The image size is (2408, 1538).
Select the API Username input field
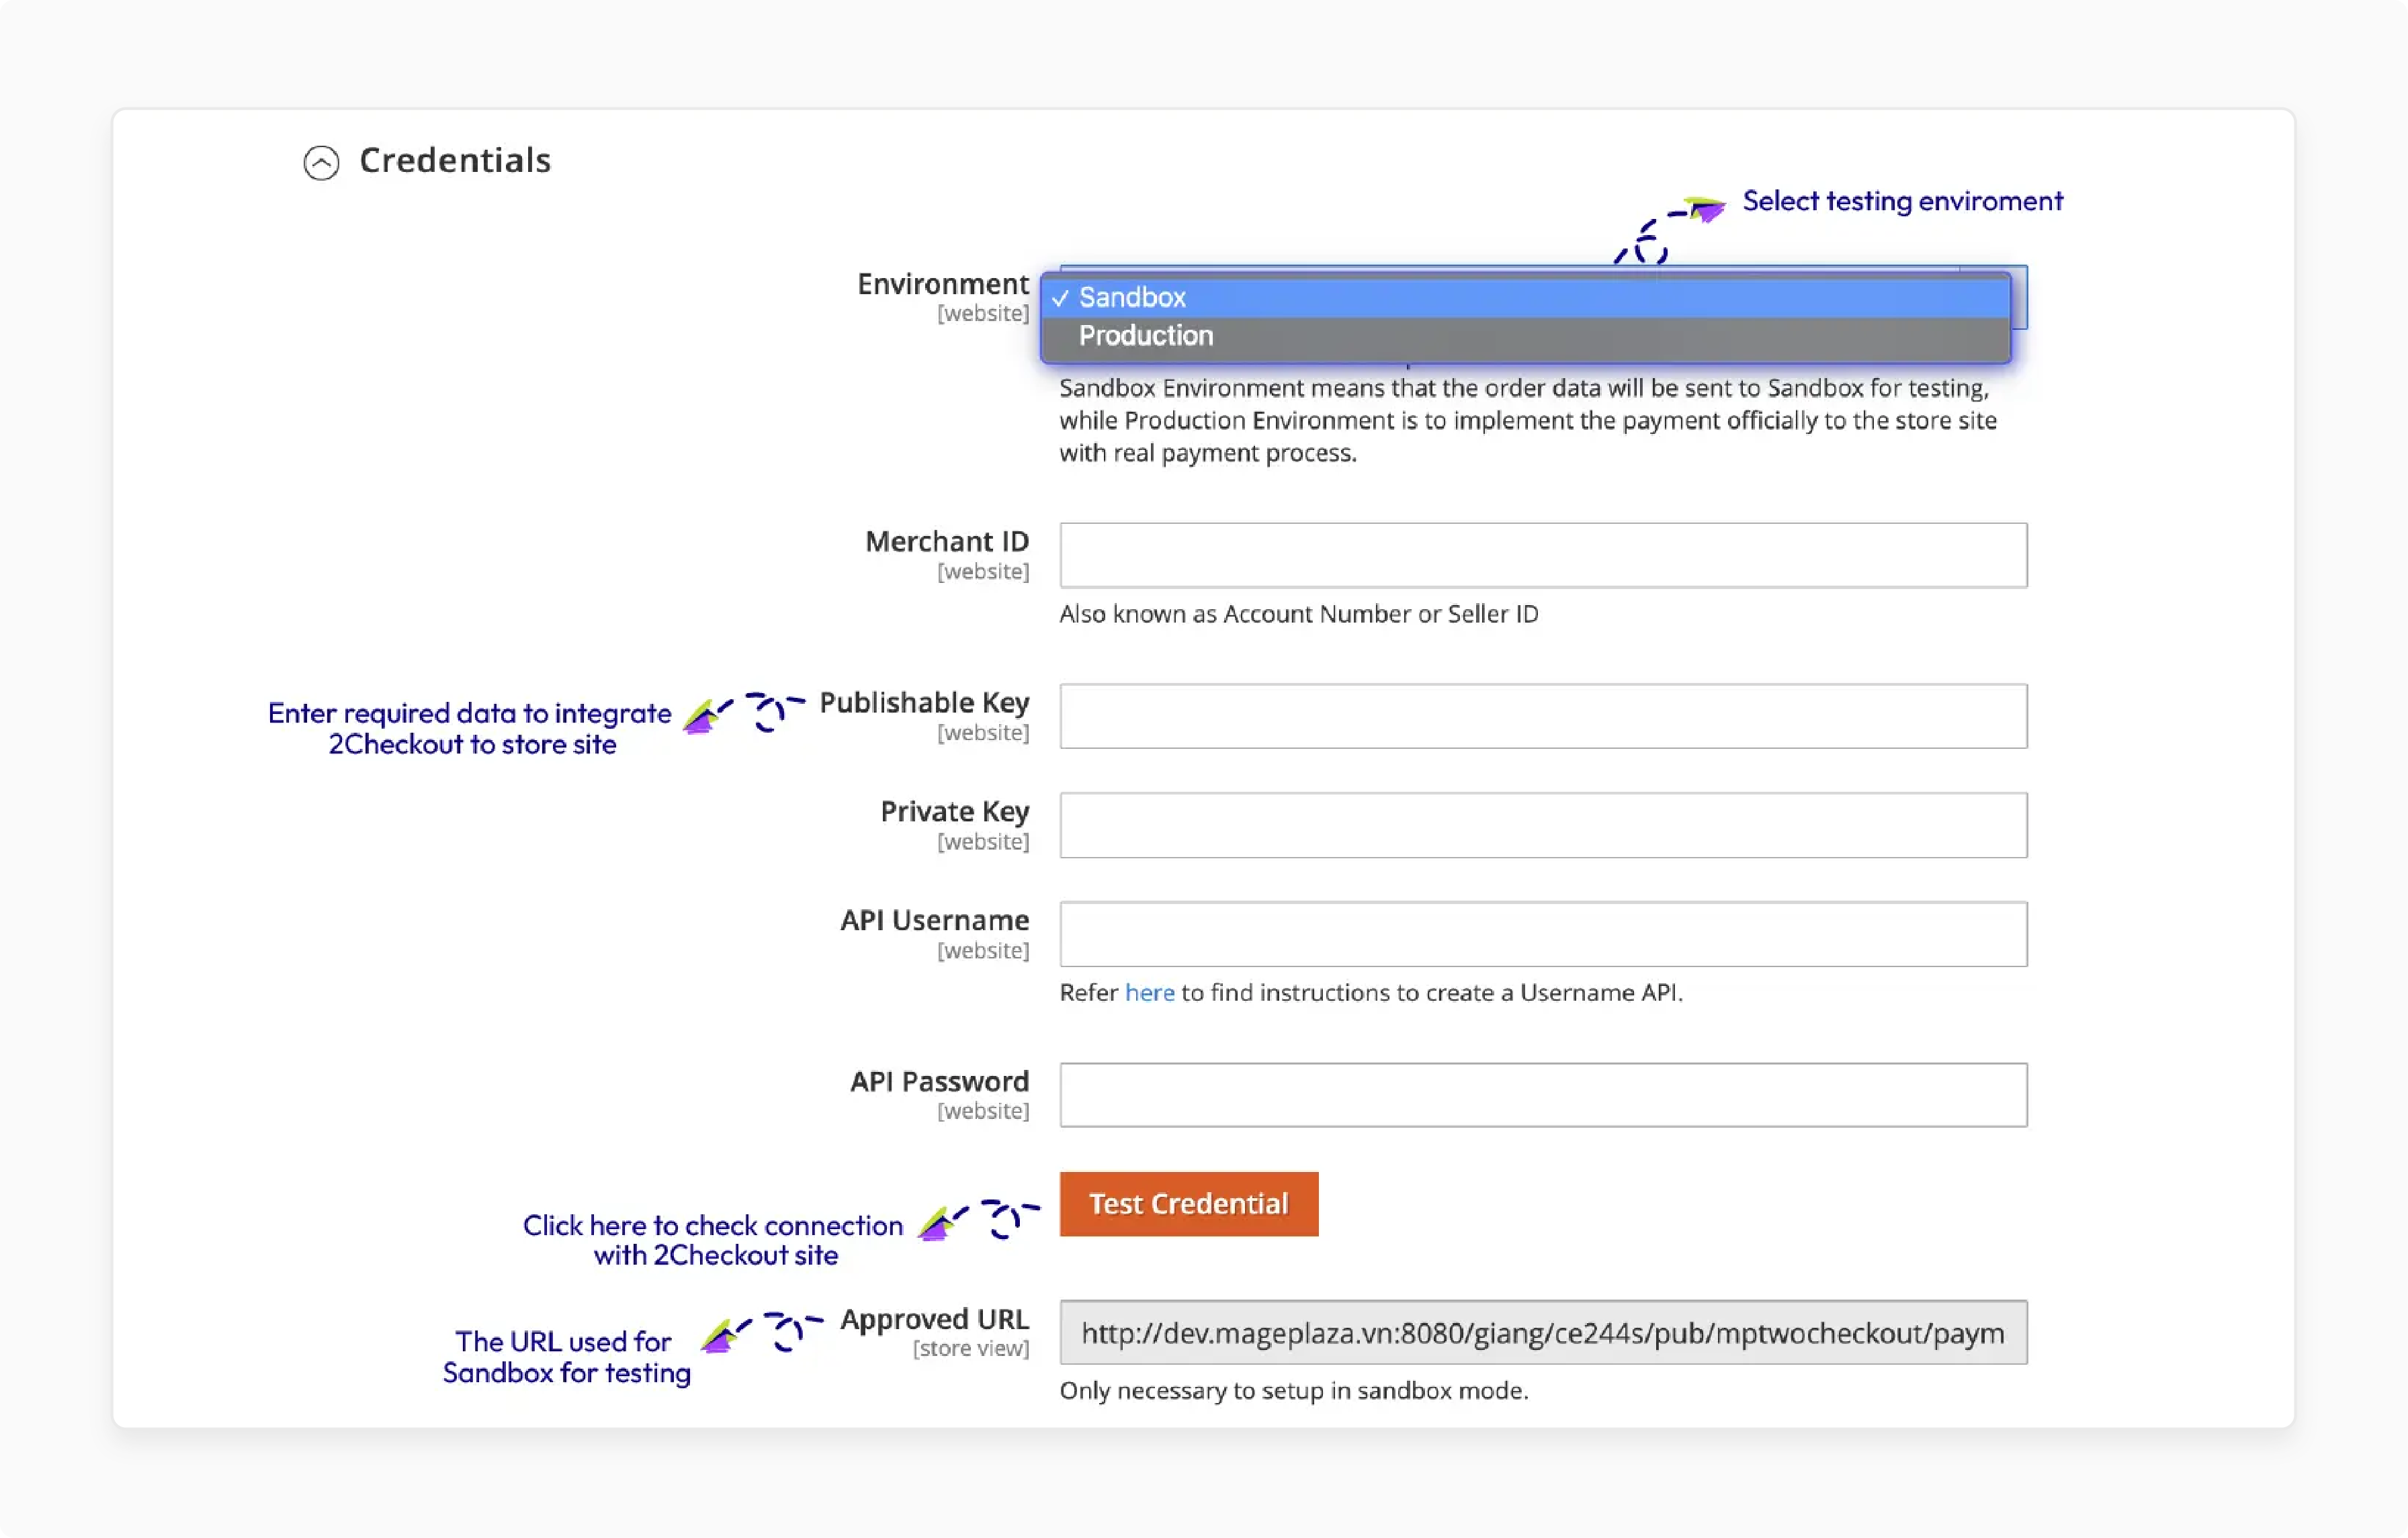[1543, 934]
